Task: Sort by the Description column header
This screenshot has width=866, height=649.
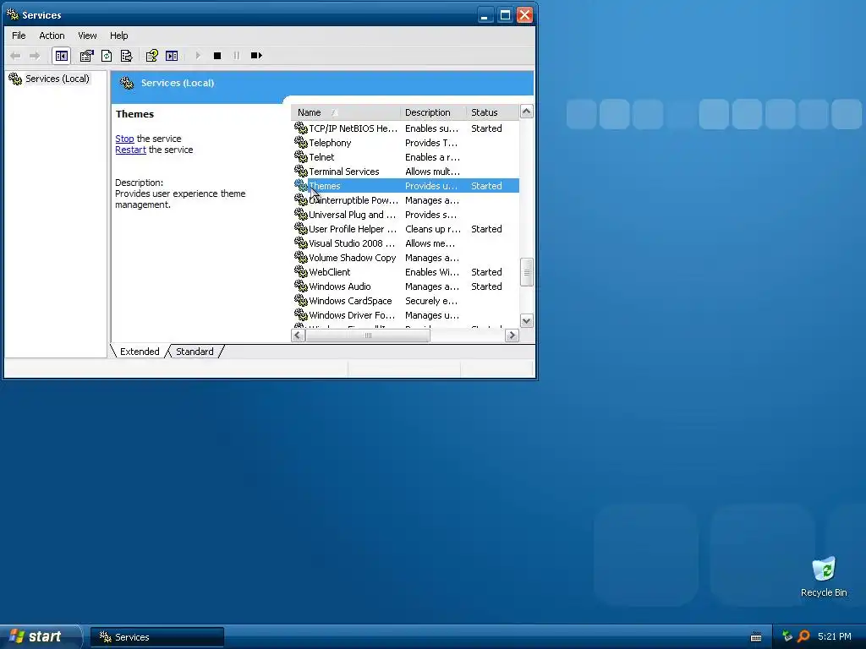Action: (x=434, y=112)
